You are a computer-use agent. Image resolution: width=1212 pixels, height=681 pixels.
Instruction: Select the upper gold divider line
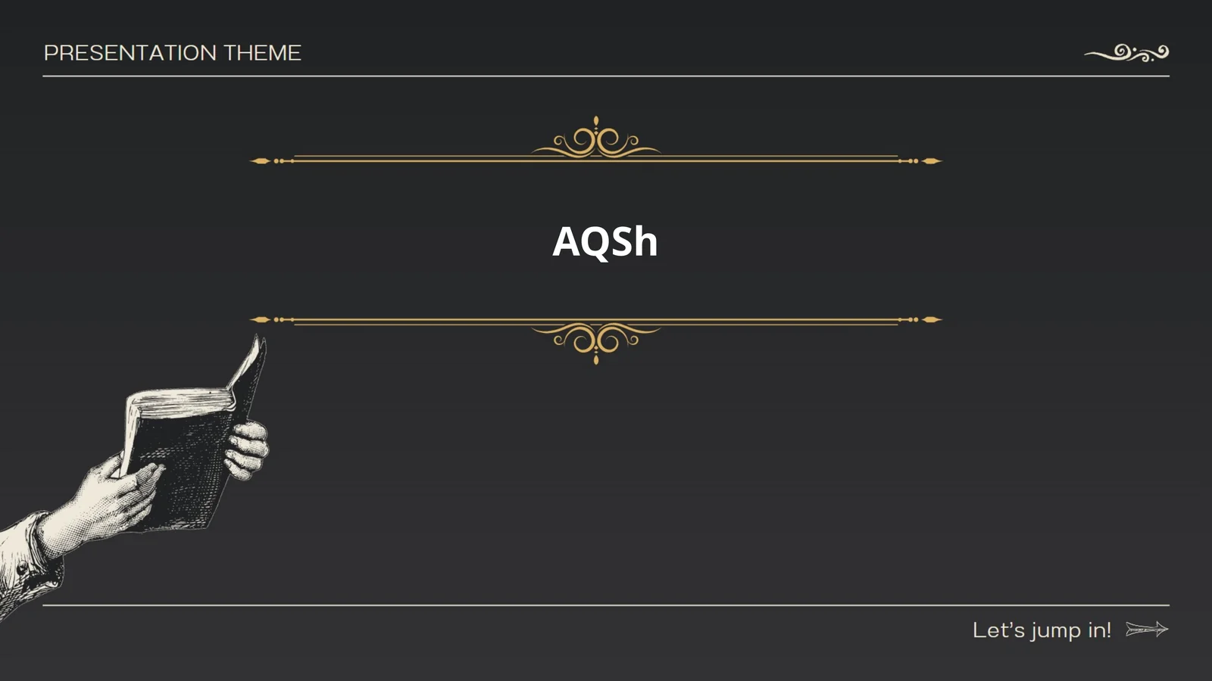(757, 160)
